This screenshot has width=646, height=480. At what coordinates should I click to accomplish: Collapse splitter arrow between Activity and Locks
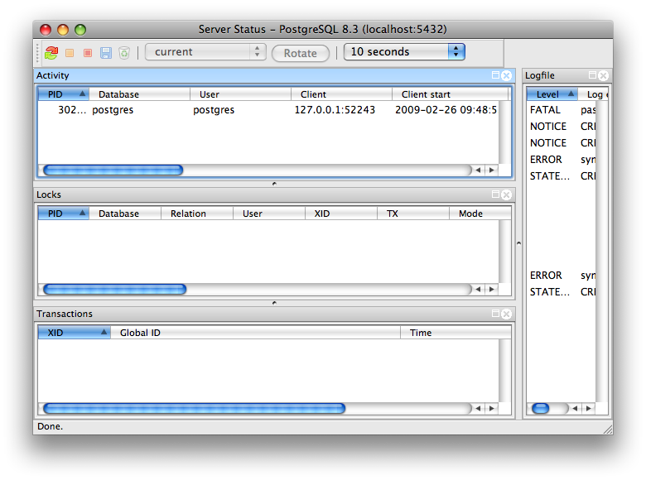pyautogui.click(x=275, y=183)
